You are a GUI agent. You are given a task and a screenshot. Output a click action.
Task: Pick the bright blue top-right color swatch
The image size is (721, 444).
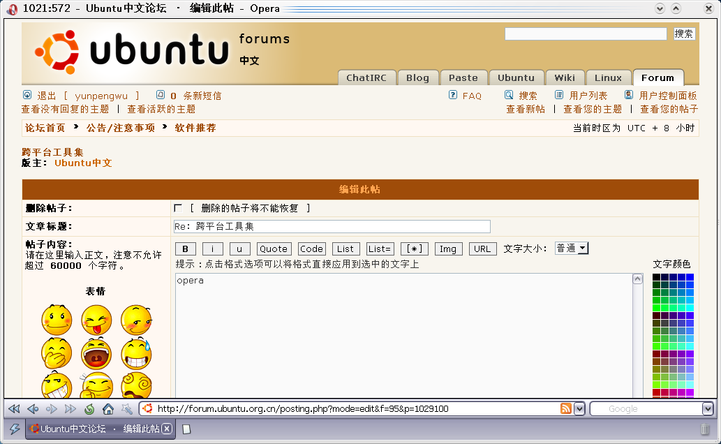pos(690,277)
